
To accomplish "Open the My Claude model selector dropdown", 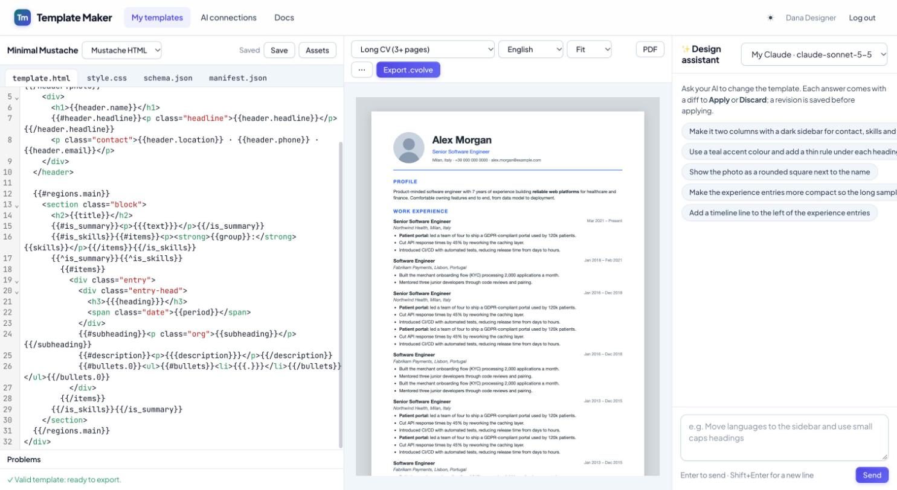I will click(x=814, y=54).
